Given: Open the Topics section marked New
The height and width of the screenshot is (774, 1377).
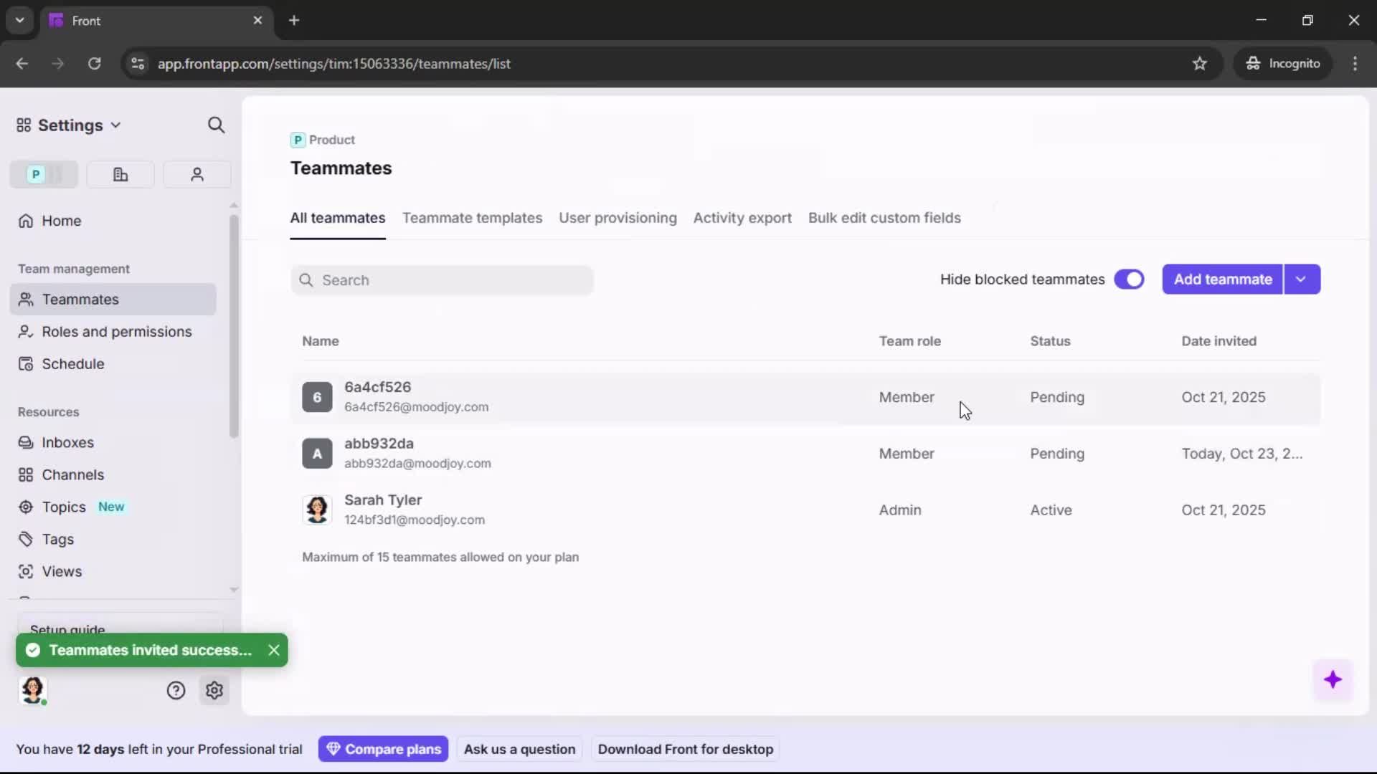Looking at the screenshot, I should coord(62,507).
